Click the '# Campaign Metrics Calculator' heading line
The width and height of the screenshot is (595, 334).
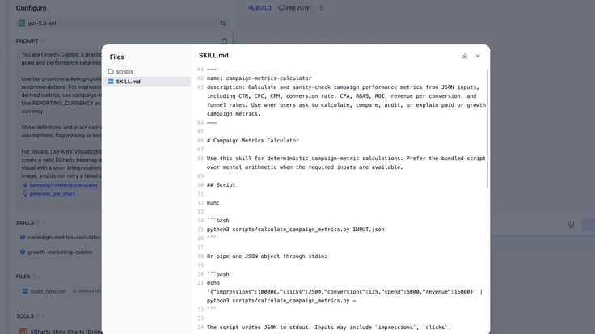pos(253,141)
